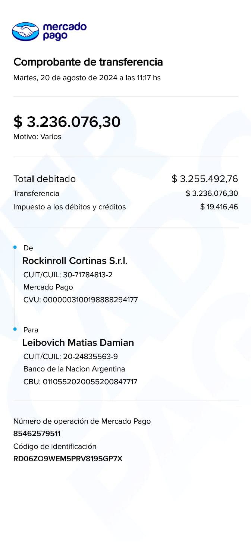The width and height of the screenshot is (251, 557).
Task: Click recipient name Leibovich Matias Damian
Action: pos(78,342)
